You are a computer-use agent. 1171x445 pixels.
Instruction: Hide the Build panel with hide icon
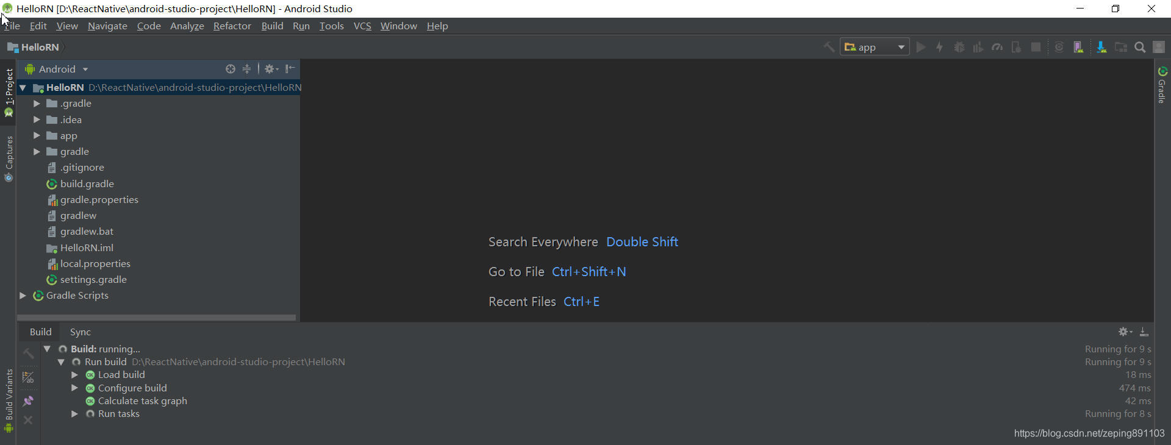(x=1144, y=332)
